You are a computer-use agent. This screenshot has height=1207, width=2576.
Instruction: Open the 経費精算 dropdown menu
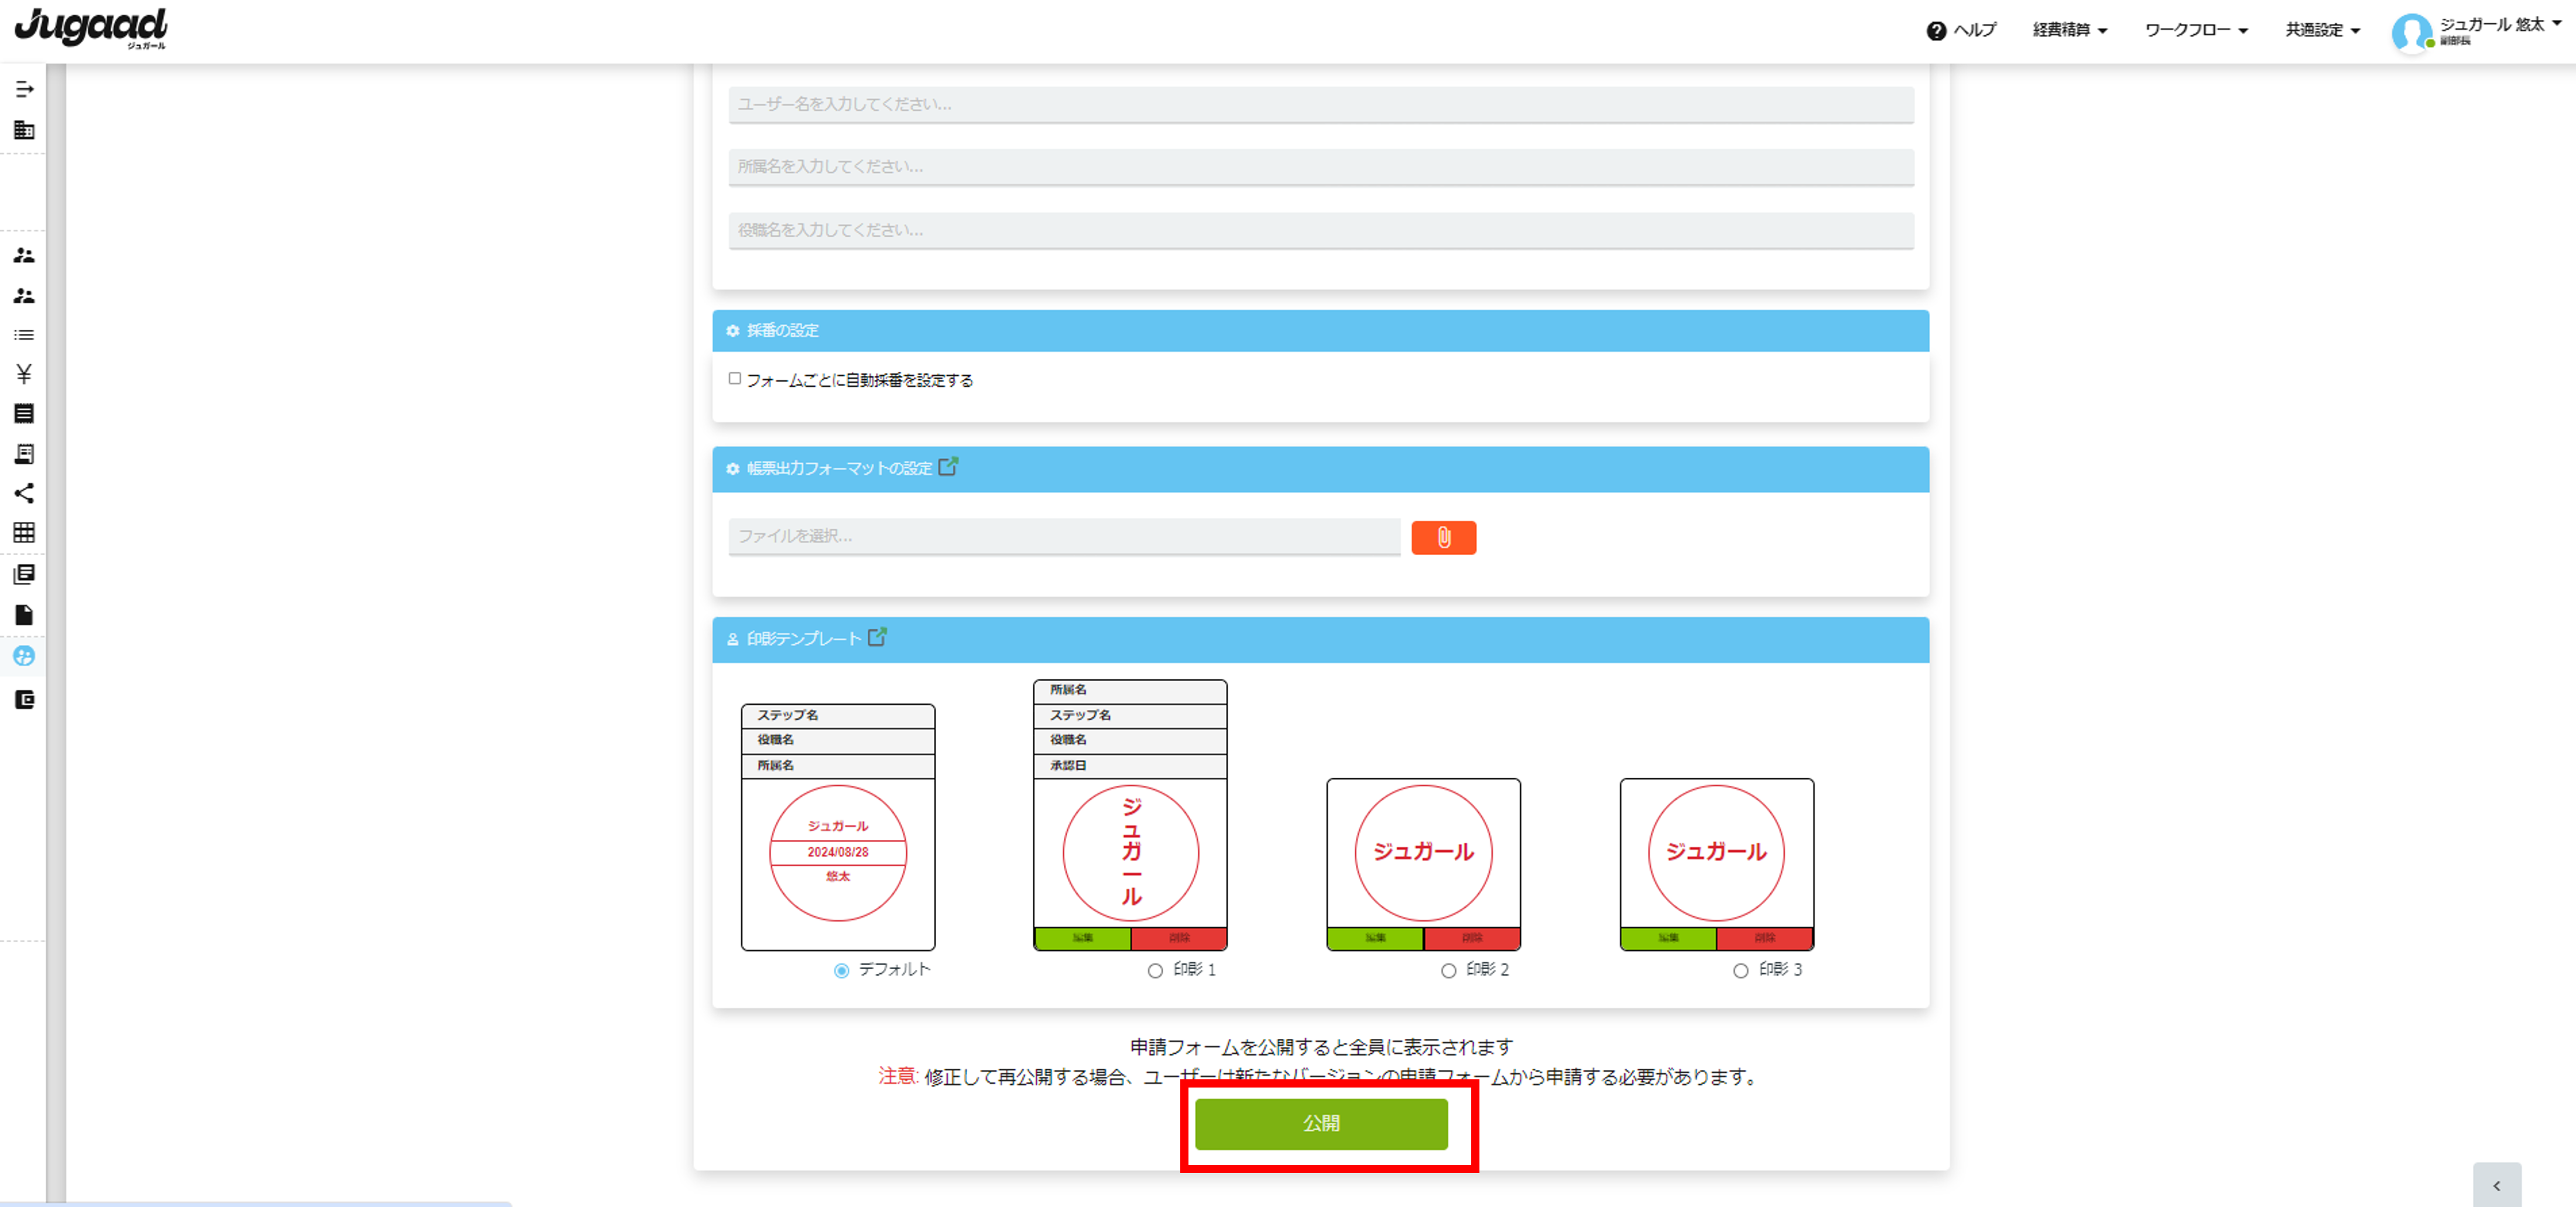point(2069,30)
